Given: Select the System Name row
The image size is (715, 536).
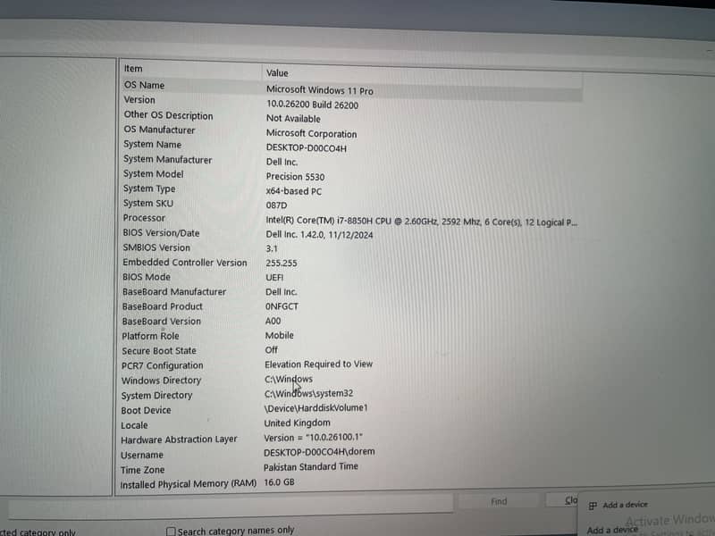Looking at the screenshot, I should click(x=152, y=145).
